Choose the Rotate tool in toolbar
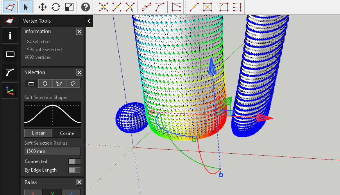Screen dimensions: 340x195 (56, 7)
